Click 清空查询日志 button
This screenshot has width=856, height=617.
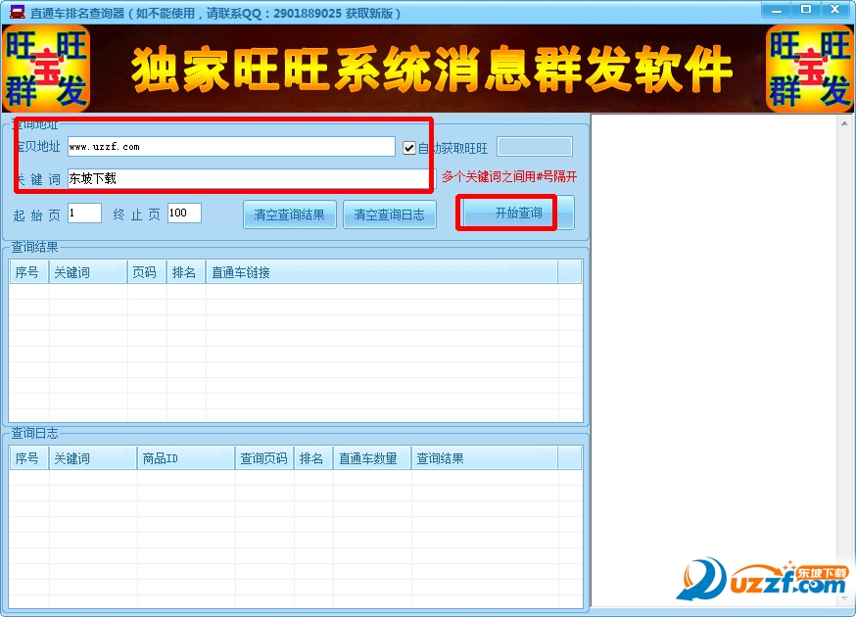coord(389,214)
